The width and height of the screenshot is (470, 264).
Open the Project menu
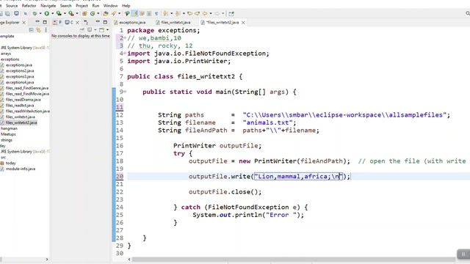82,6
